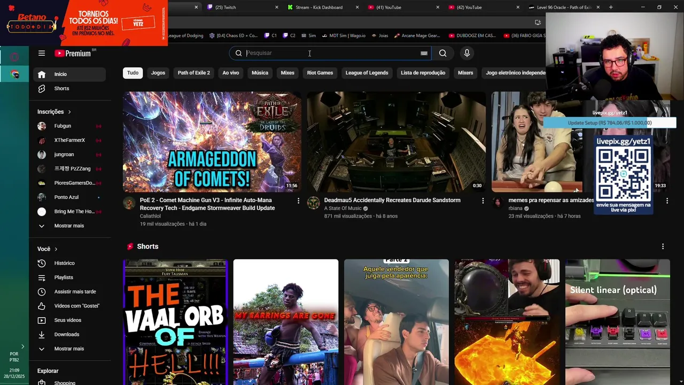The width and height of the screenshot is (684, 385).
Task: Open League of Dodging bookmark
Action: click(x=185, y=35)
